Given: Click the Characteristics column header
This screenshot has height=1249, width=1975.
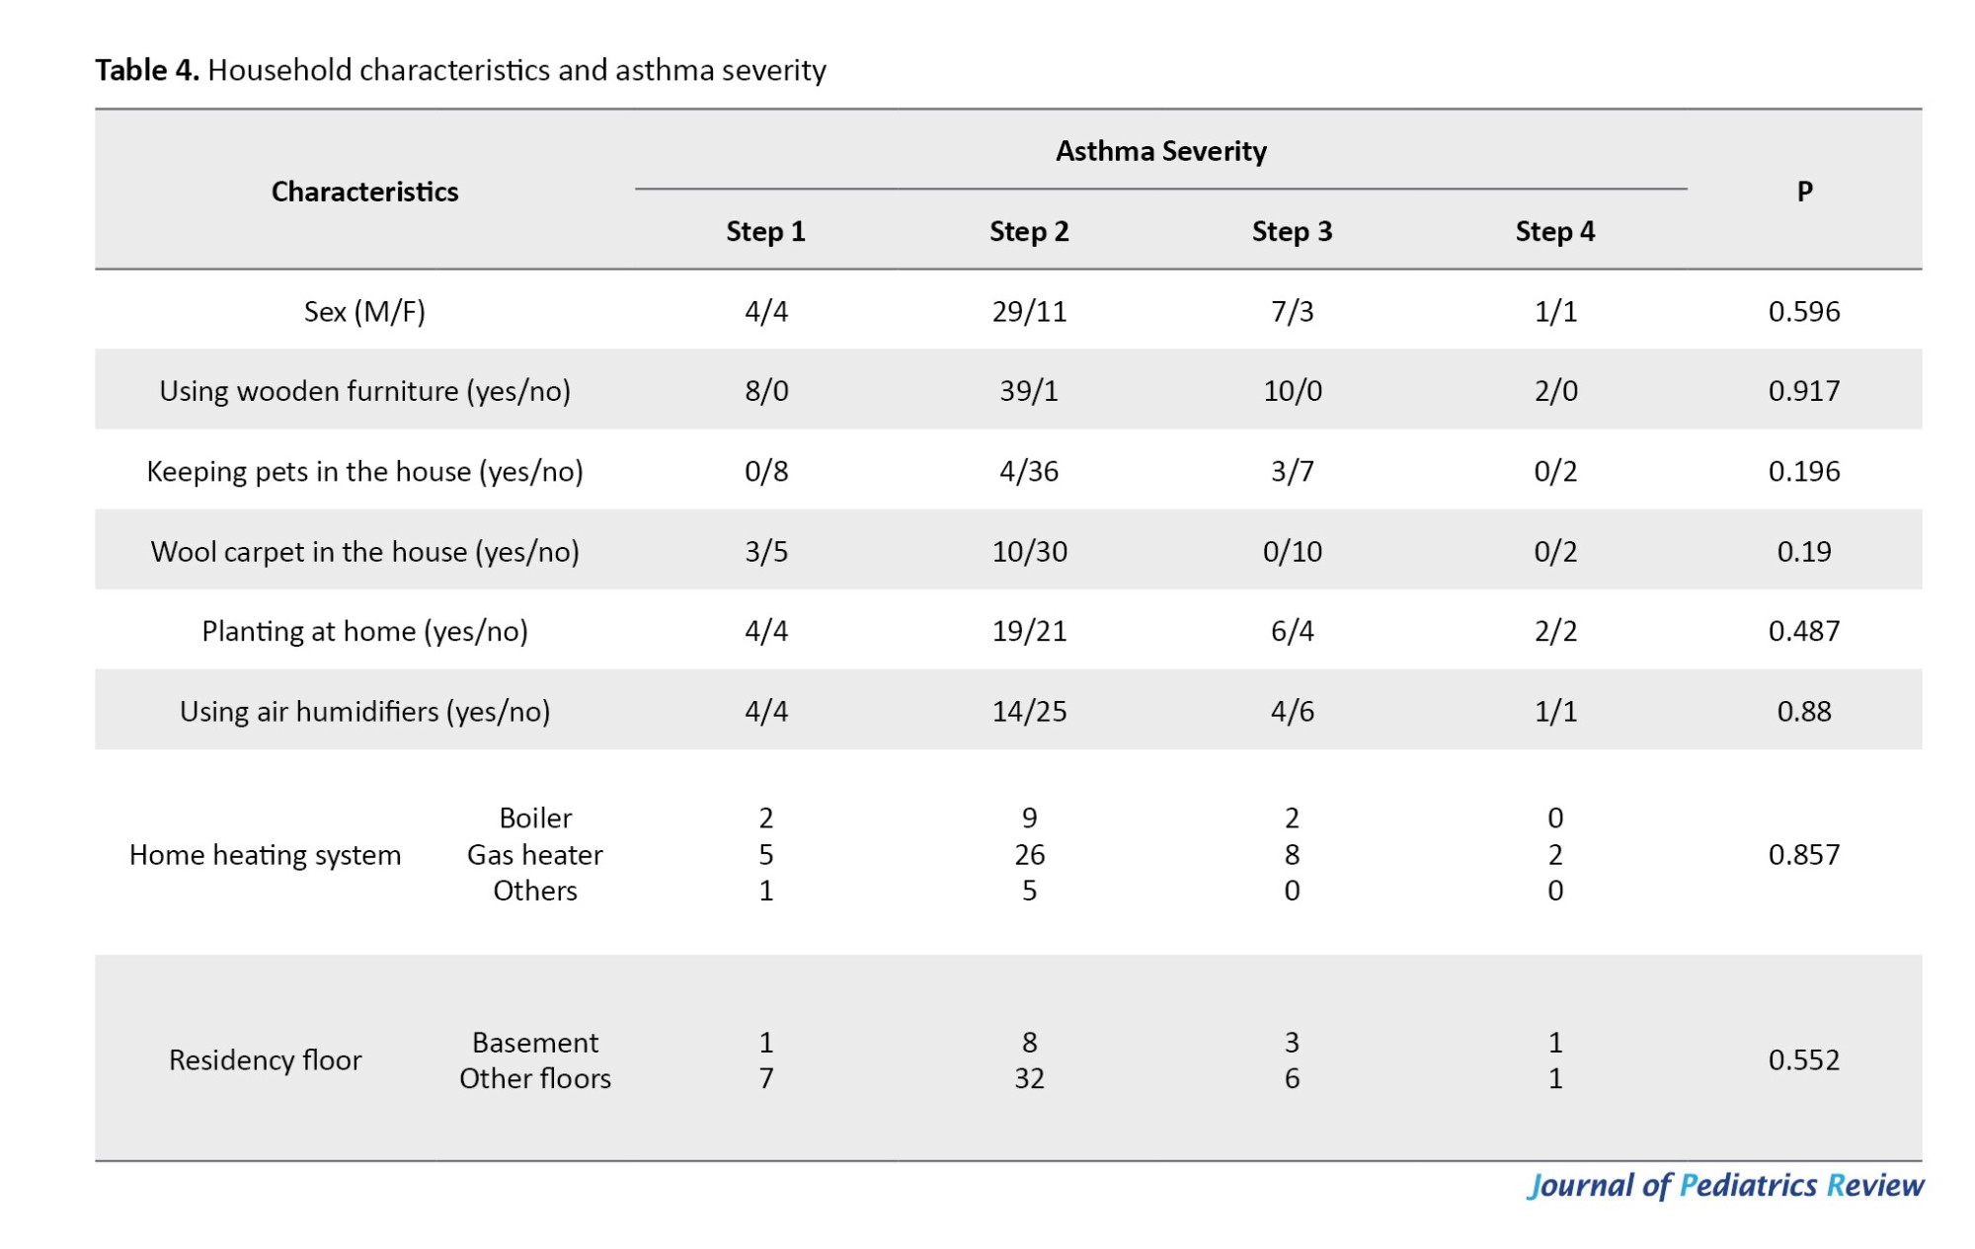Looking at the screenshot, I should point(364,192).
